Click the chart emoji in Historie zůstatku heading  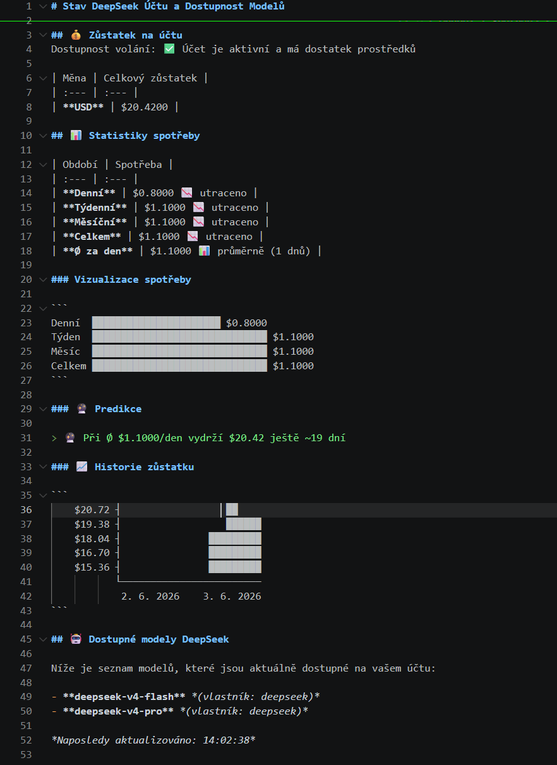[81, 467]
